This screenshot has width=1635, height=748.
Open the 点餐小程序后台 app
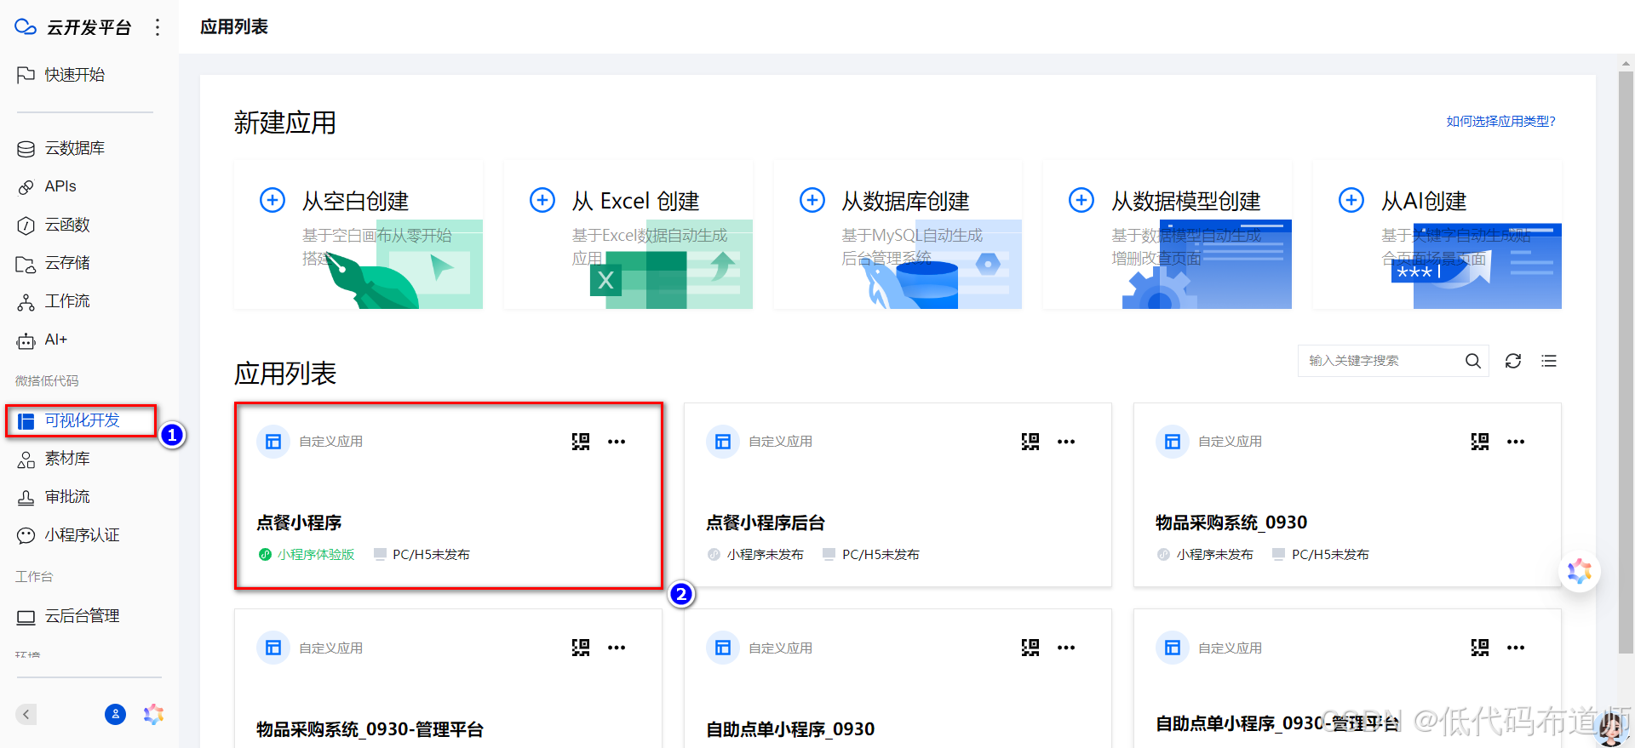tap(898, 495)
